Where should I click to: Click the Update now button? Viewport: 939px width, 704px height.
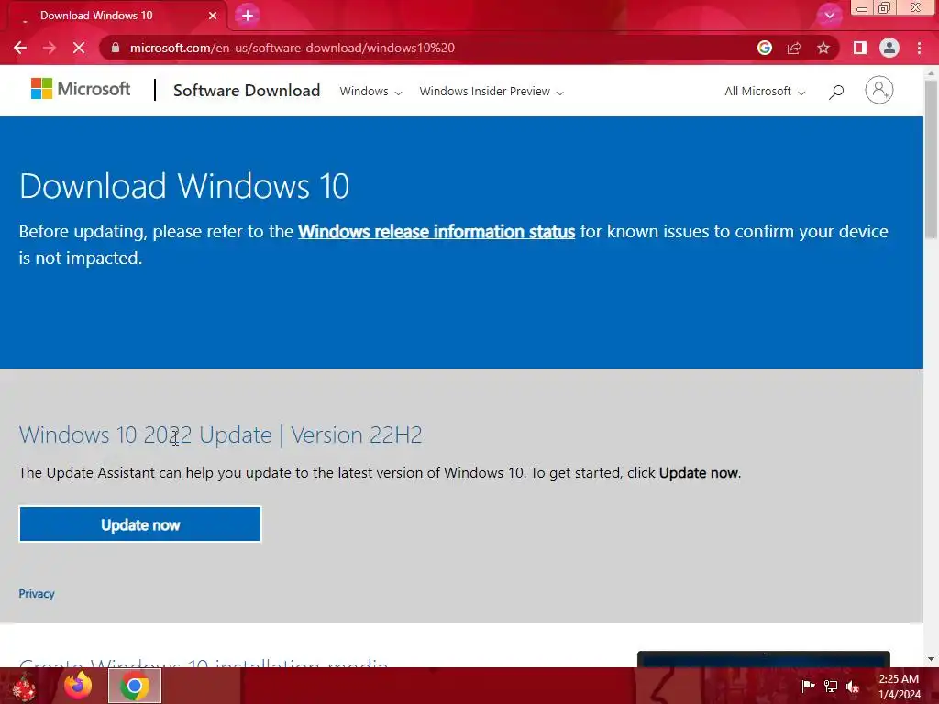point(140,524)
